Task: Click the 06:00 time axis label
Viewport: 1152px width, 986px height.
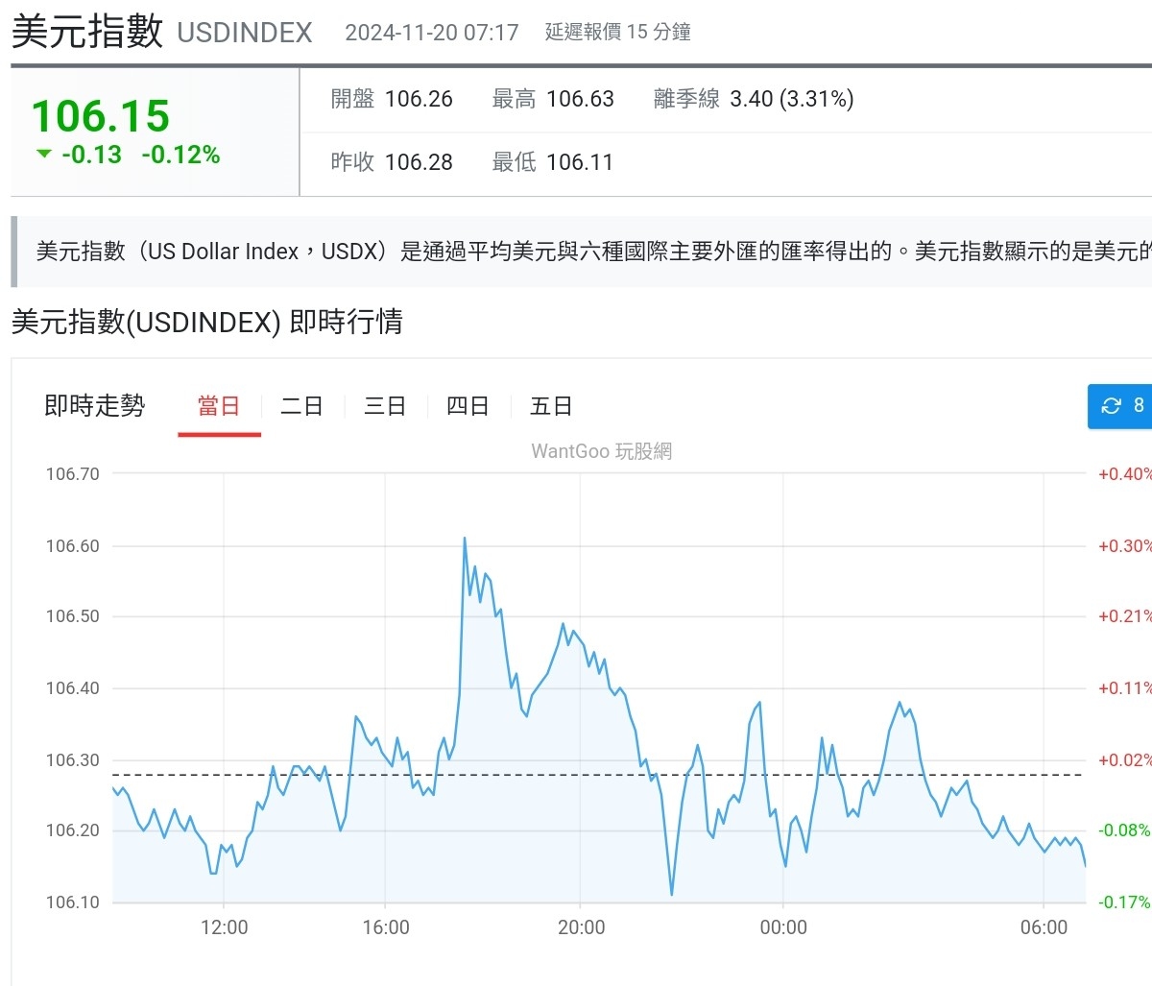Action: click(x=1044, y=927)
